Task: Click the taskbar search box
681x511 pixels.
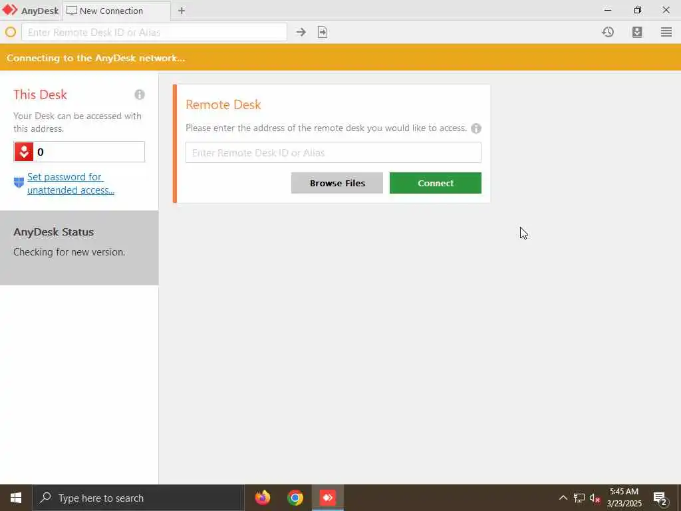Action: coord(138,498)
